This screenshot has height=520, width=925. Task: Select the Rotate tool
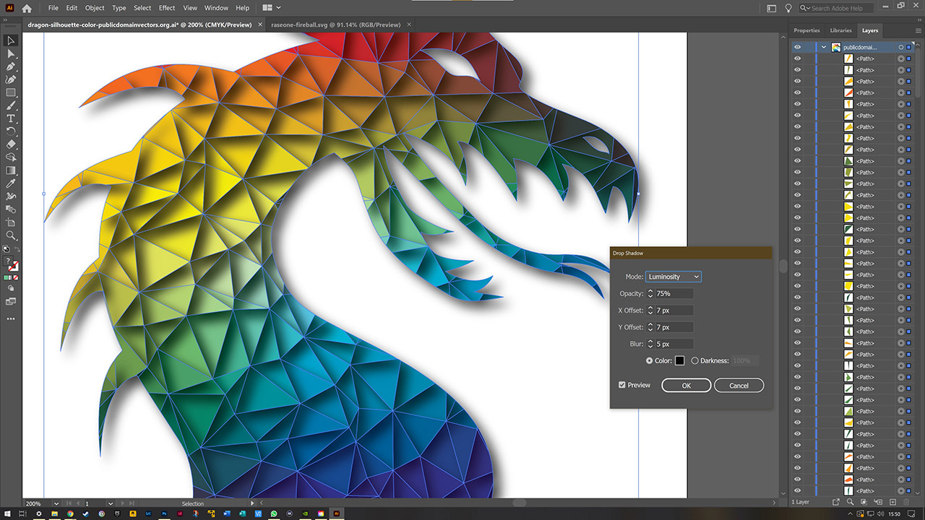pos(11,131)
